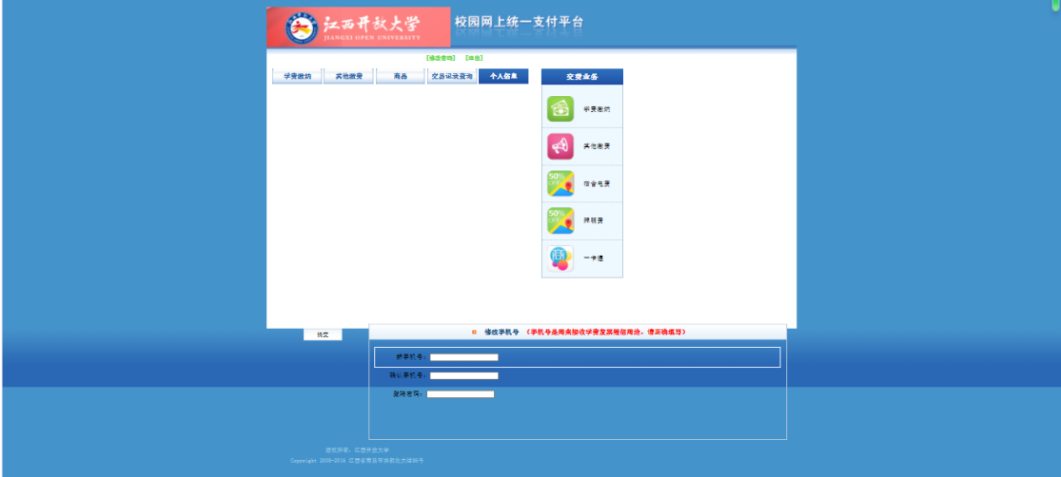Click the green 修改密码 link
The image size is (1061, 477).
441,58
